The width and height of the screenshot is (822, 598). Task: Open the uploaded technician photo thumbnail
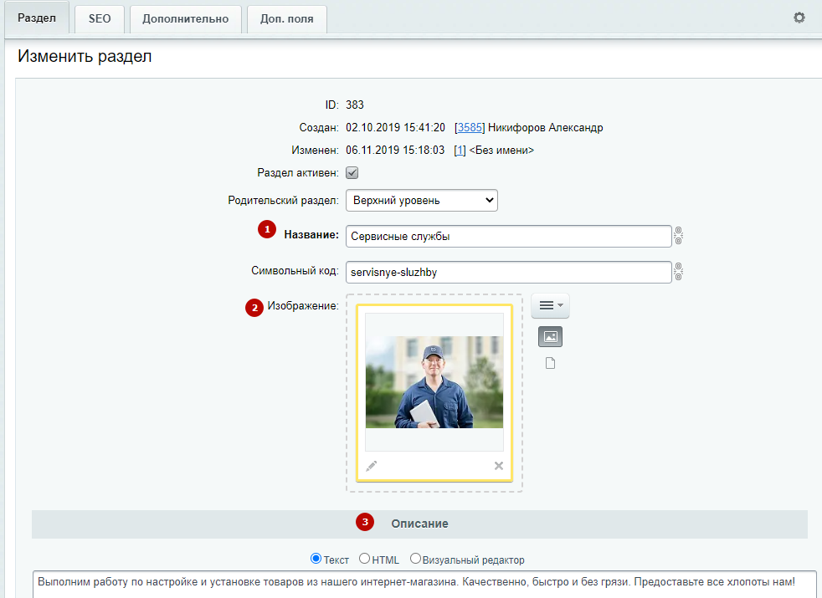434,381
